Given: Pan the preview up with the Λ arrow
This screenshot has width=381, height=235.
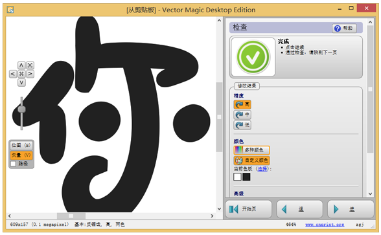Looking at the screenshot, I should [x=21, y=65].
